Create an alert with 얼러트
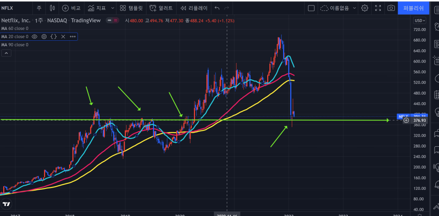The height and width of the screenshot is (216, 439). (x=161, y=8)
